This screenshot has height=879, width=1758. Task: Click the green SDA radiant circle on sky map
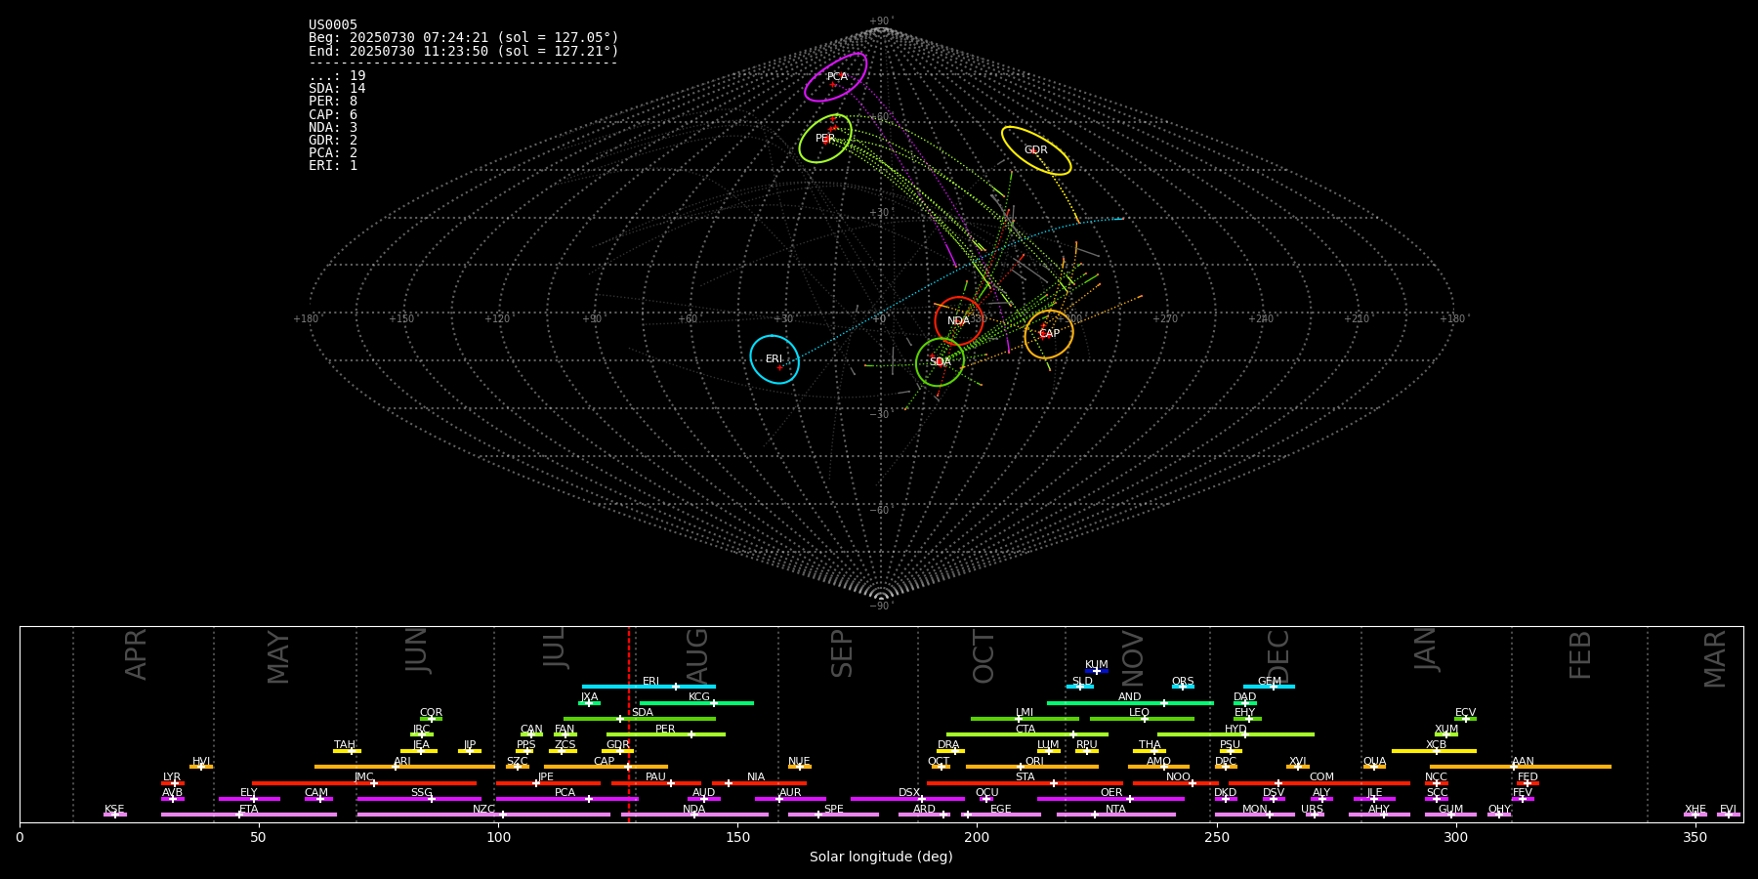click(941, 361)
